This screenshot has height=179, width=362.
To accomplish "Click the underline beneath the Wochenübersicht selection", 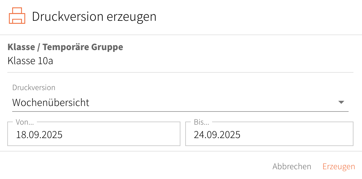I will pos(180,111).
